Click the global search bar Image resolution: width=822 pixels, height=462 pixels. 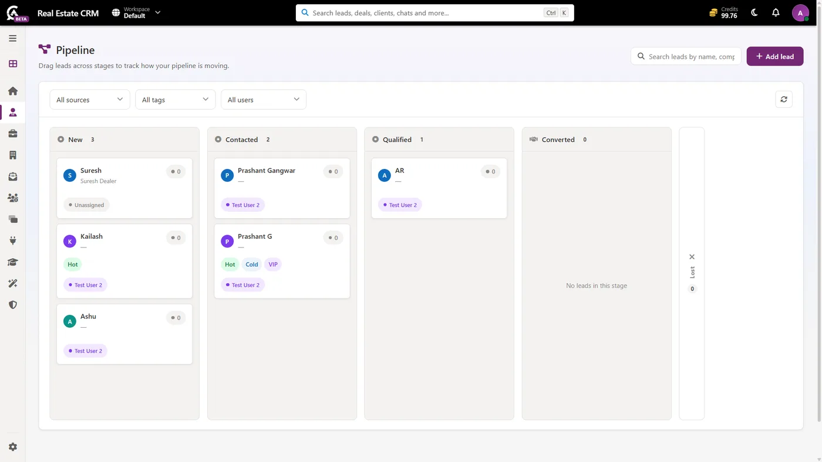pyautogui.click(x=435, y=13)
